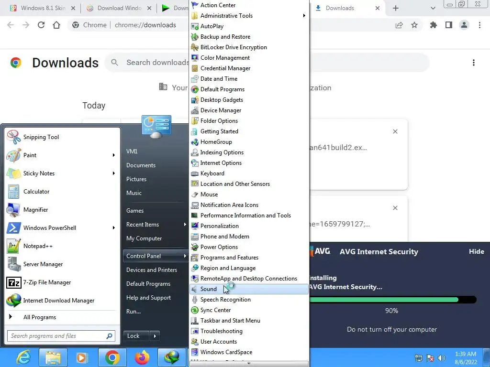Open a new Chrome tab
The width and height of the screenshot is (490, 367).
point(396,8)
